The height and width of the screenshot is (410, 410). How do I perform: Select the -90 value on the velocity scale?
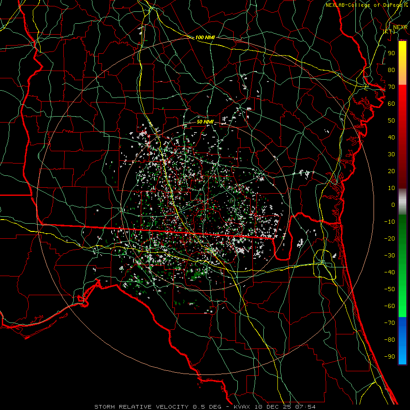(x=389, y=357)
